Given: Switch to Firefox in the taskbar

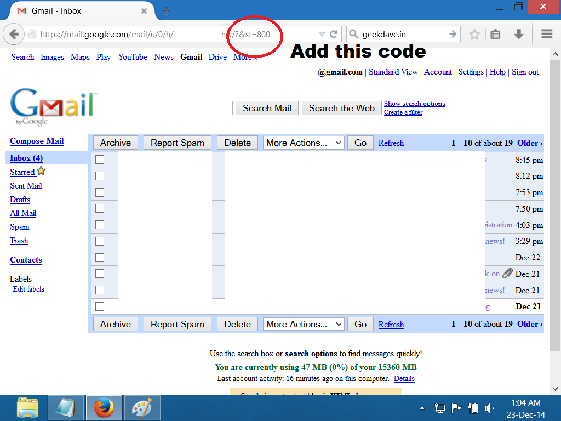Looking at the screenshot, I should (x=104, y=408).
